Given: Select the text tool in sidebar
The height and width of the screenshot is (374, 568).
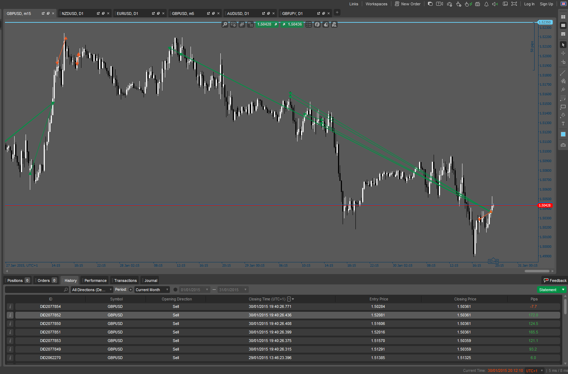Looking at the screenshot, I should tap(563, 124).
